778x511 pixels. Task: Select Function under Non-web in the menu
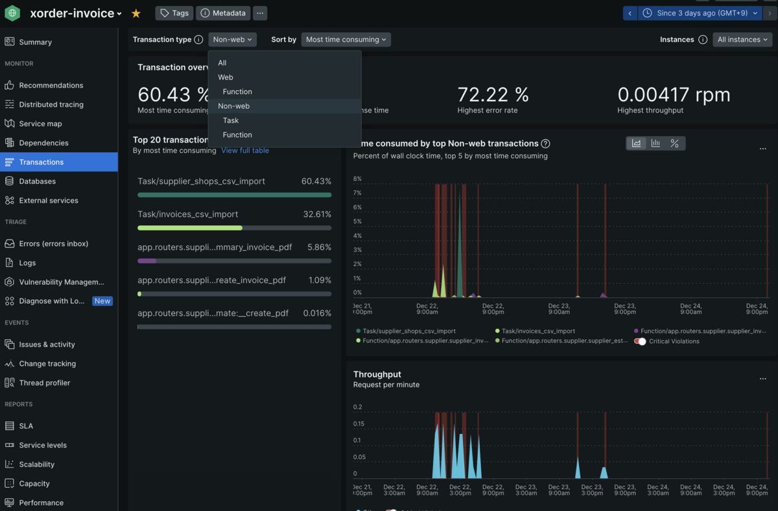pos(285,135)
